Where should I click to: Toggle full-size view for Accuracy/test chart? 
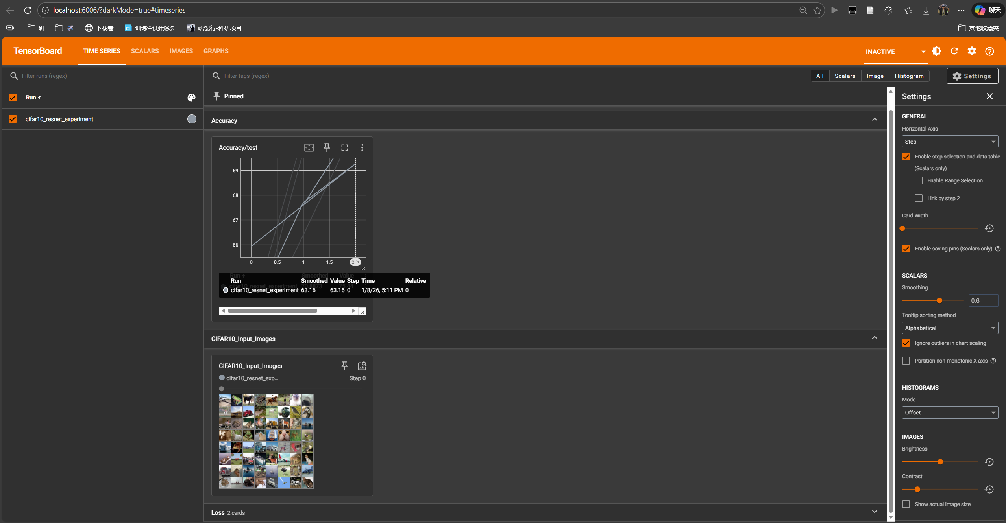(344, 147)
